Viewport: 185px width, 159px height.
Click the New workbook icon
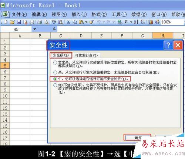[6, 22]
